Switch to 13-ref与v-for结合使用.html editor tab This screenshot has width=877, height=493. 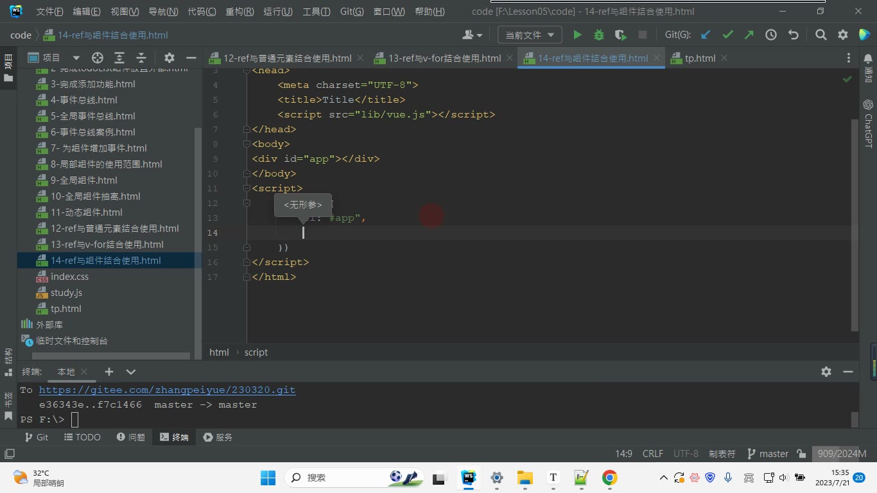pos(444,58)
